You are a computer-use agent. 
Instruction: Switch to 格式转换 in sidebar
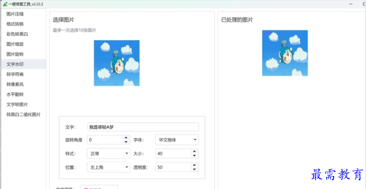(23, 24)
